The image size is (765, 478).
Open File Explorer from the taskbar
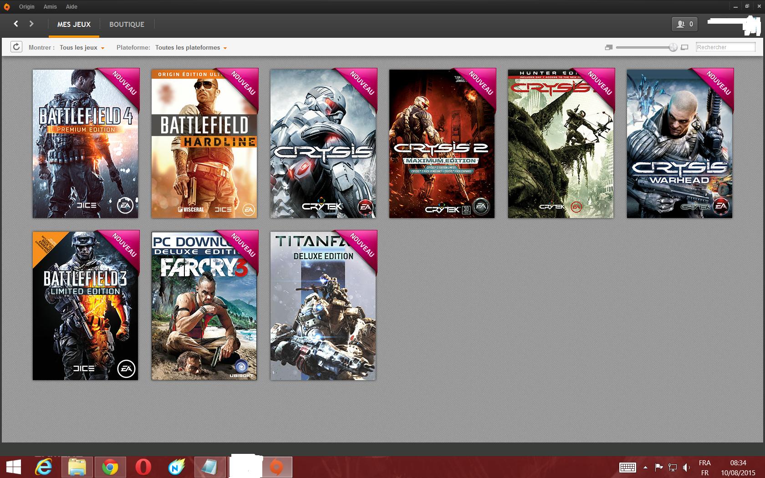77,467
